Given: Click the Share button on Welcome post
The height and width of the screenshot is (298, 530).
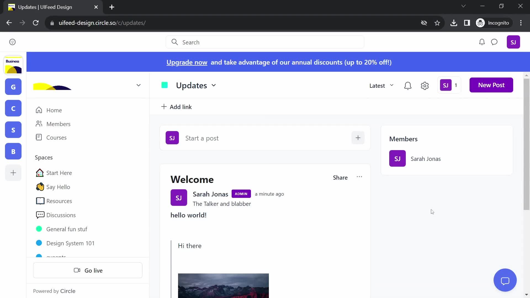Looking at the screenshot, I should [340, 177].
